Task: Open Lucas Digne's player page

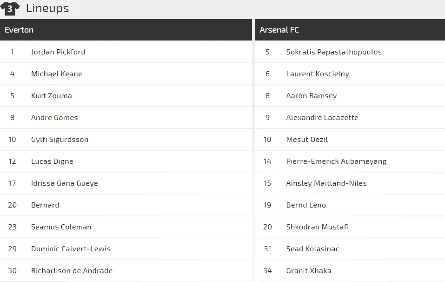Action: pyautogui.click(x=52, y=161)
